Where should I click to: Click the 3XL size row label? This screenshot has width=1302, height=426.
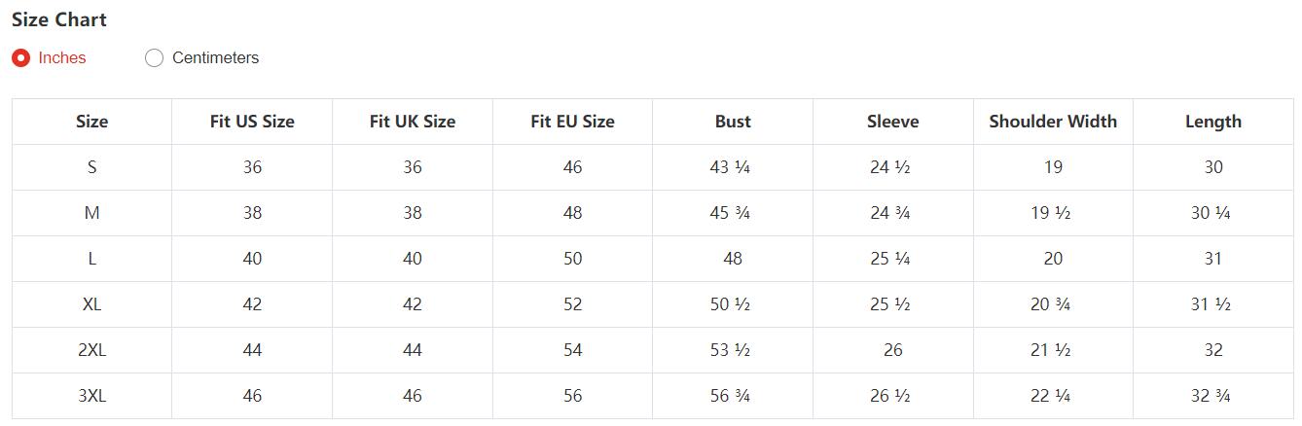[91, 396]
